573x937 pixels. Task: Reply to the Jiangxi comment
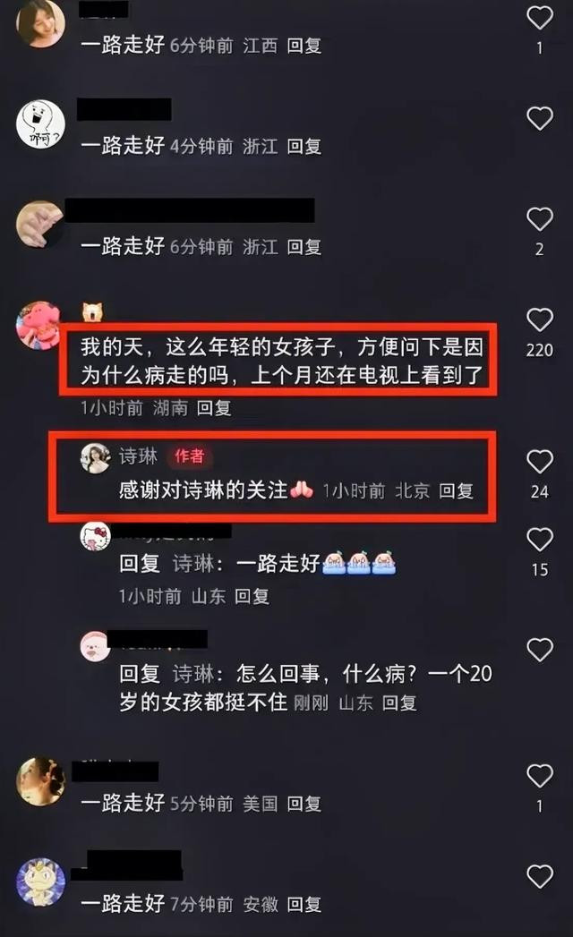[304, 46]
